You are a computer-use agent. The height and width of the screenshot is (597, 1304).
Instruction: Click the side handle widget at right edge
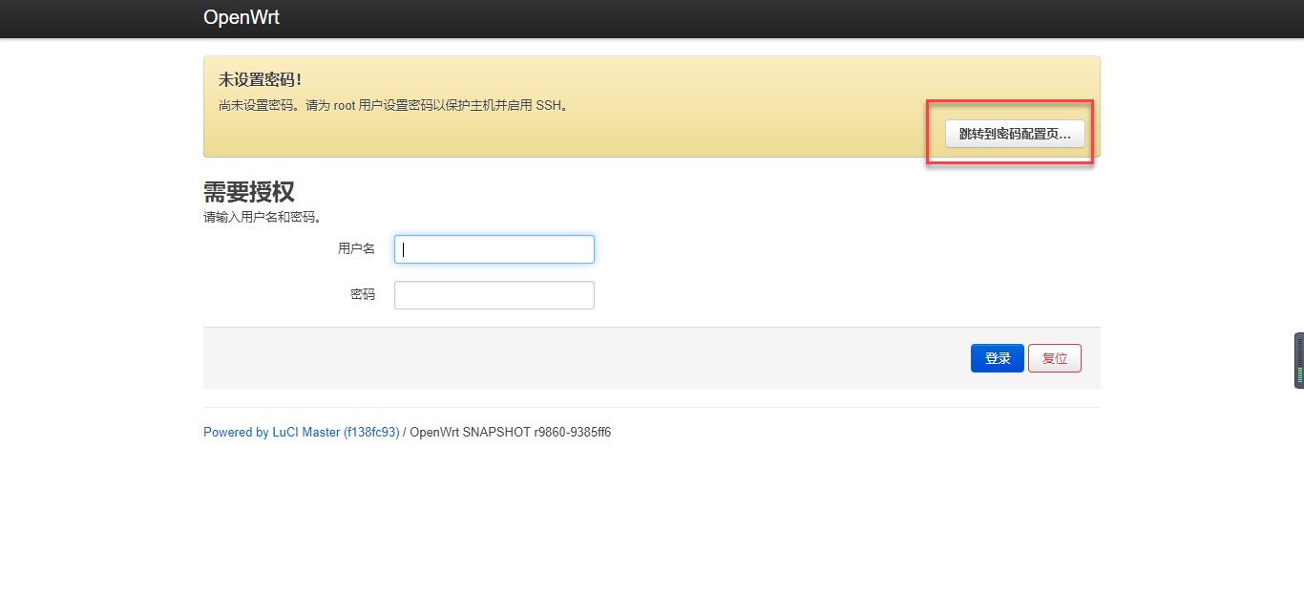[x=1299, y=360]
